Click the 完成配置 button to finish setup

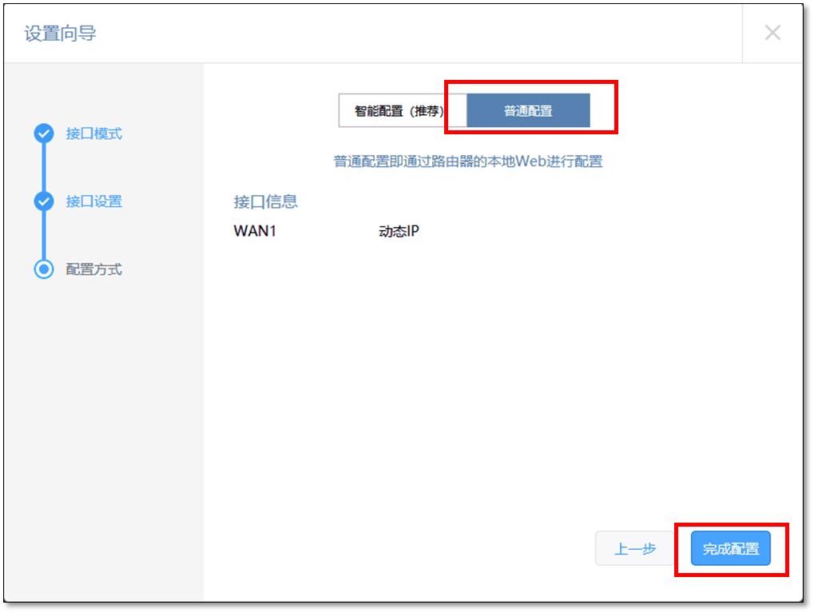730,548
